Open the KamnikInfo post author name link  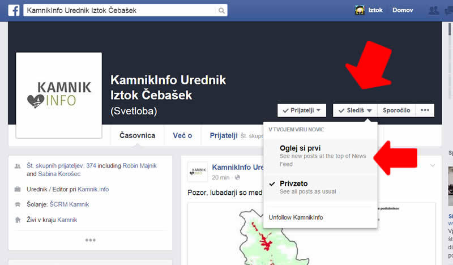[238, 167]
